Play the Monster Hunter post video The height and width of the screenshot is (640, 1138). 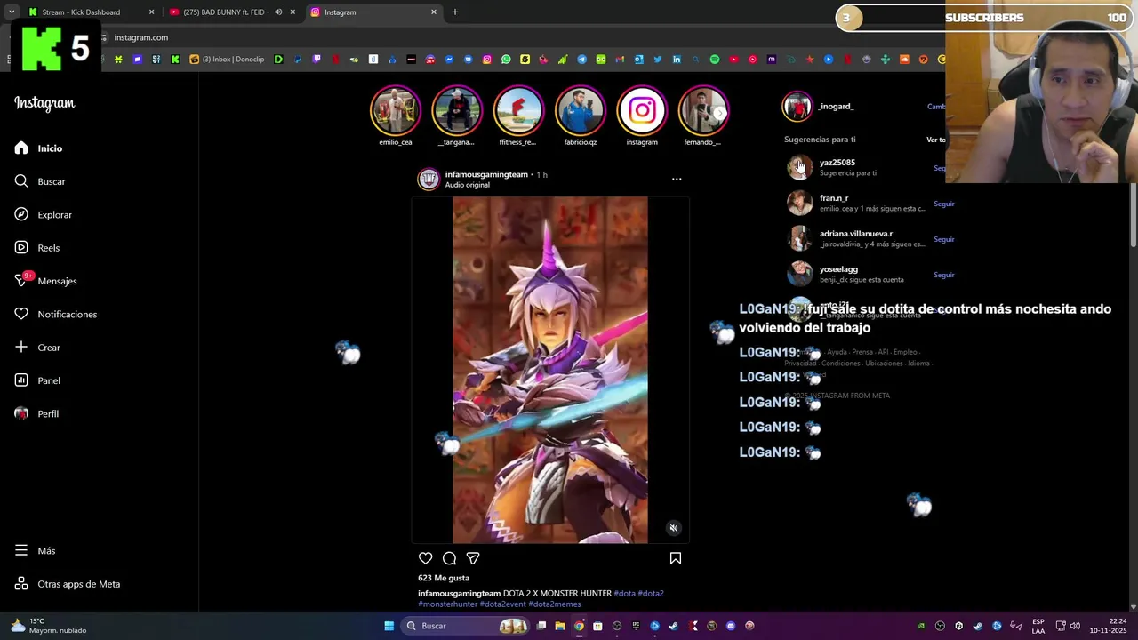pyautogui.click(x=550, y=370)
